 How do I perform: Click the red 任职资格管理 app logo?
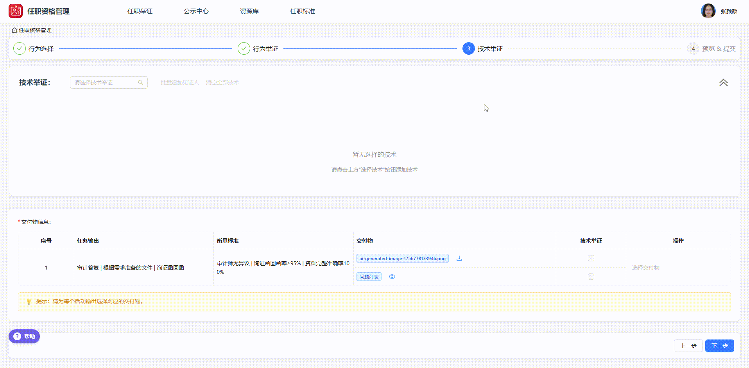coord(16,11)
